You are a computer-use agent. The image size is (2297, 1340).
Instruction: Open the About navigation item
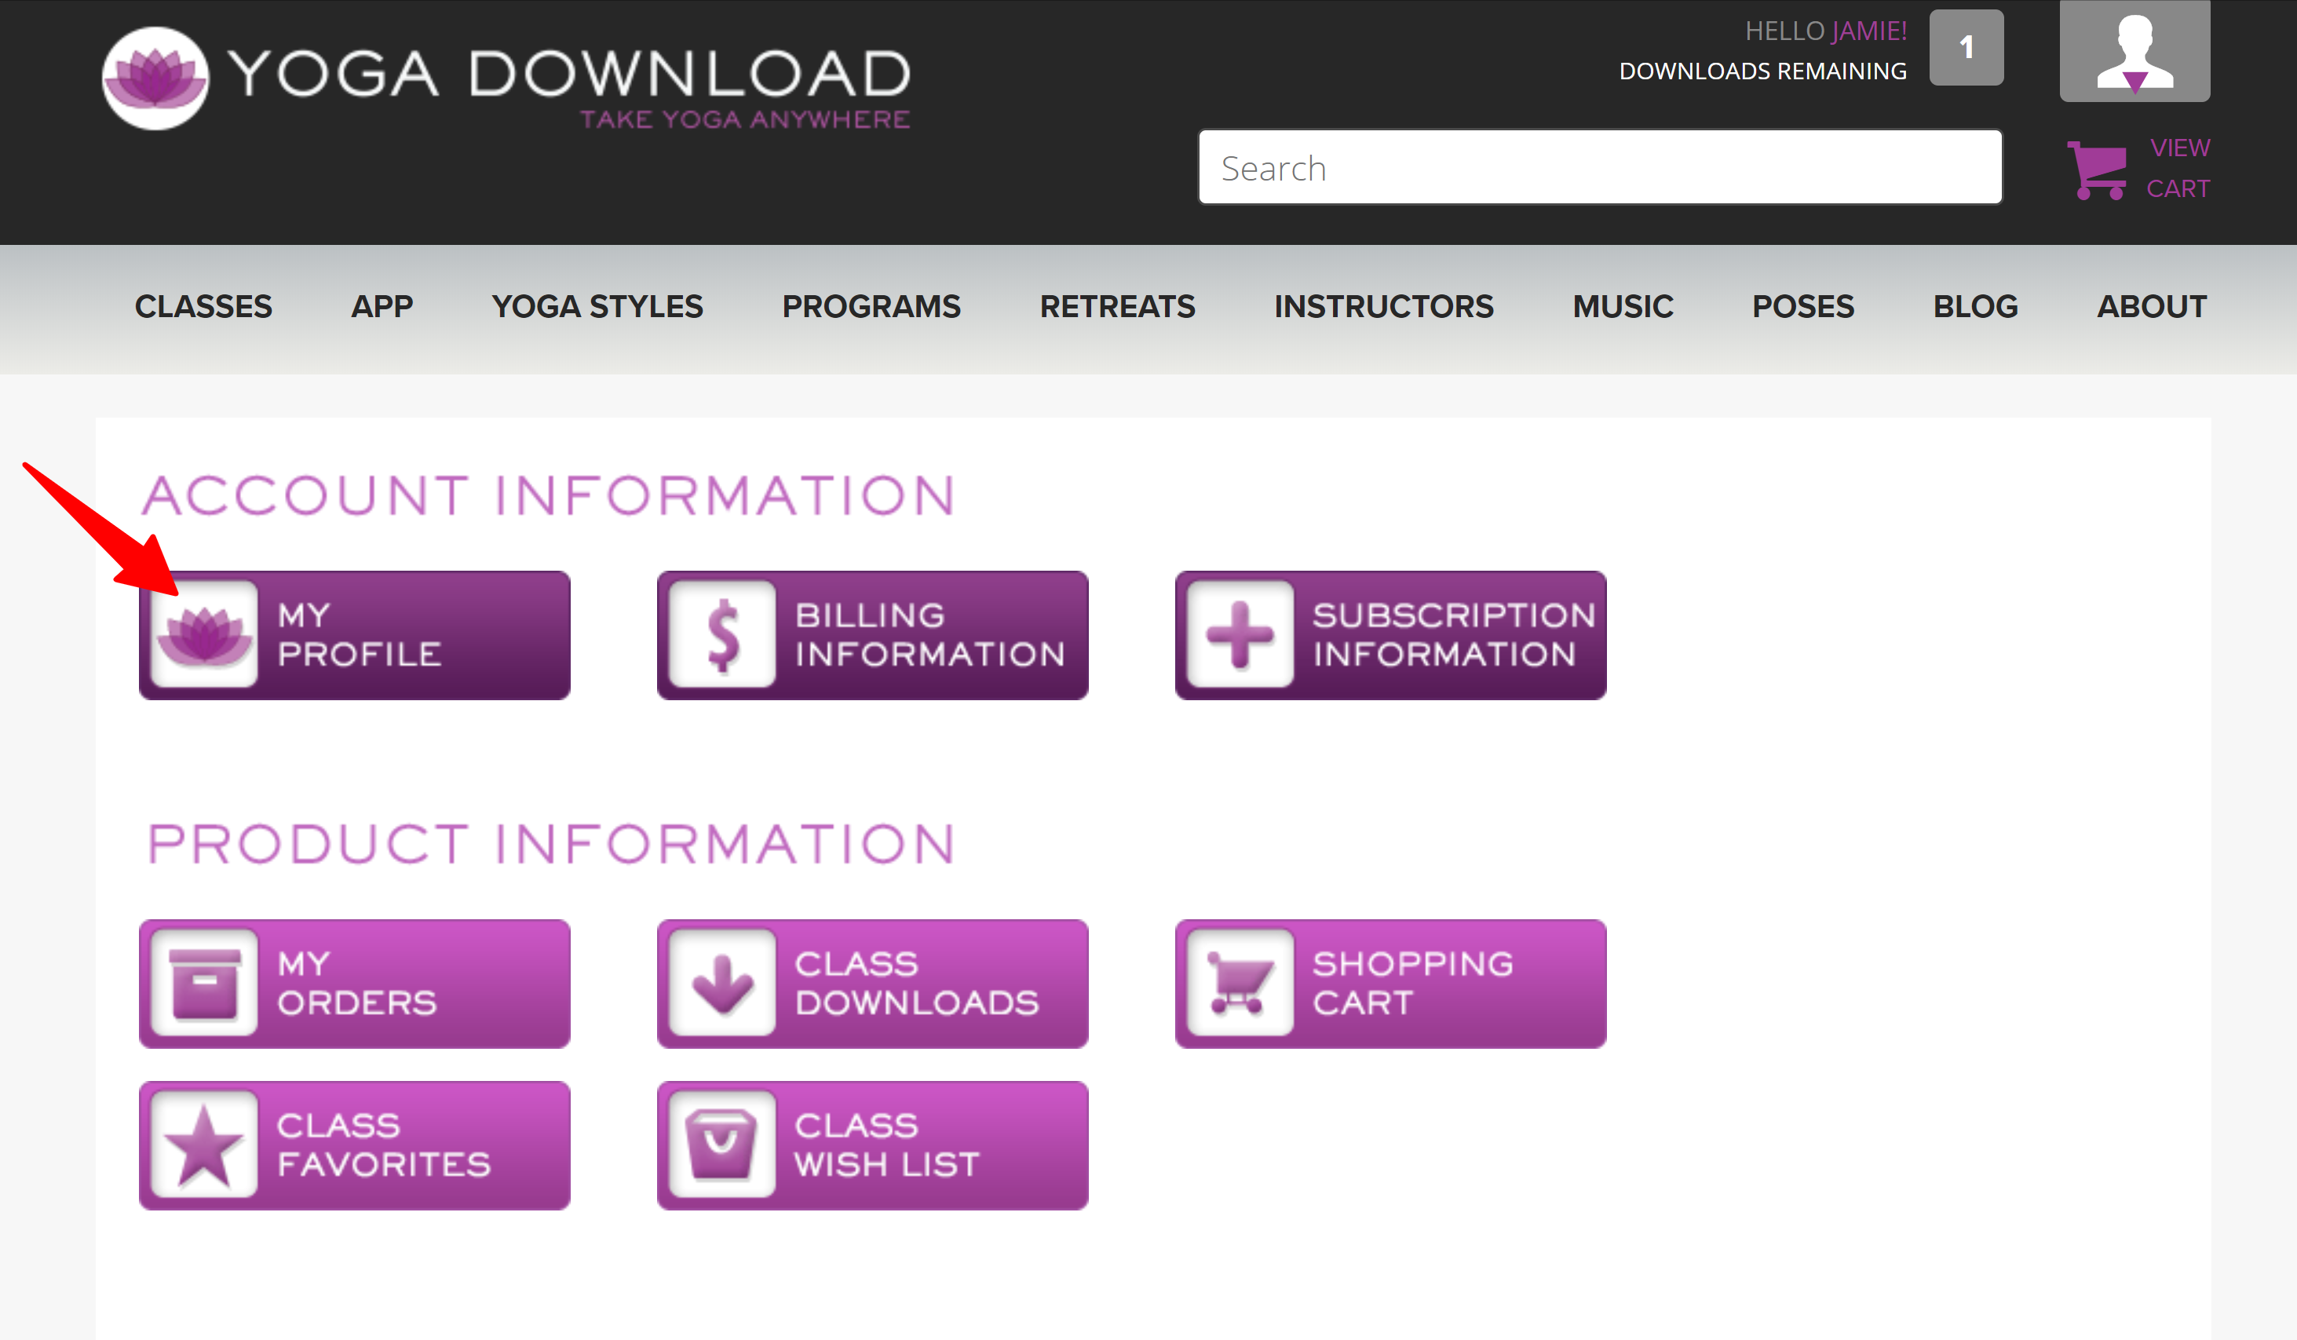click(x=2152, y=306)
